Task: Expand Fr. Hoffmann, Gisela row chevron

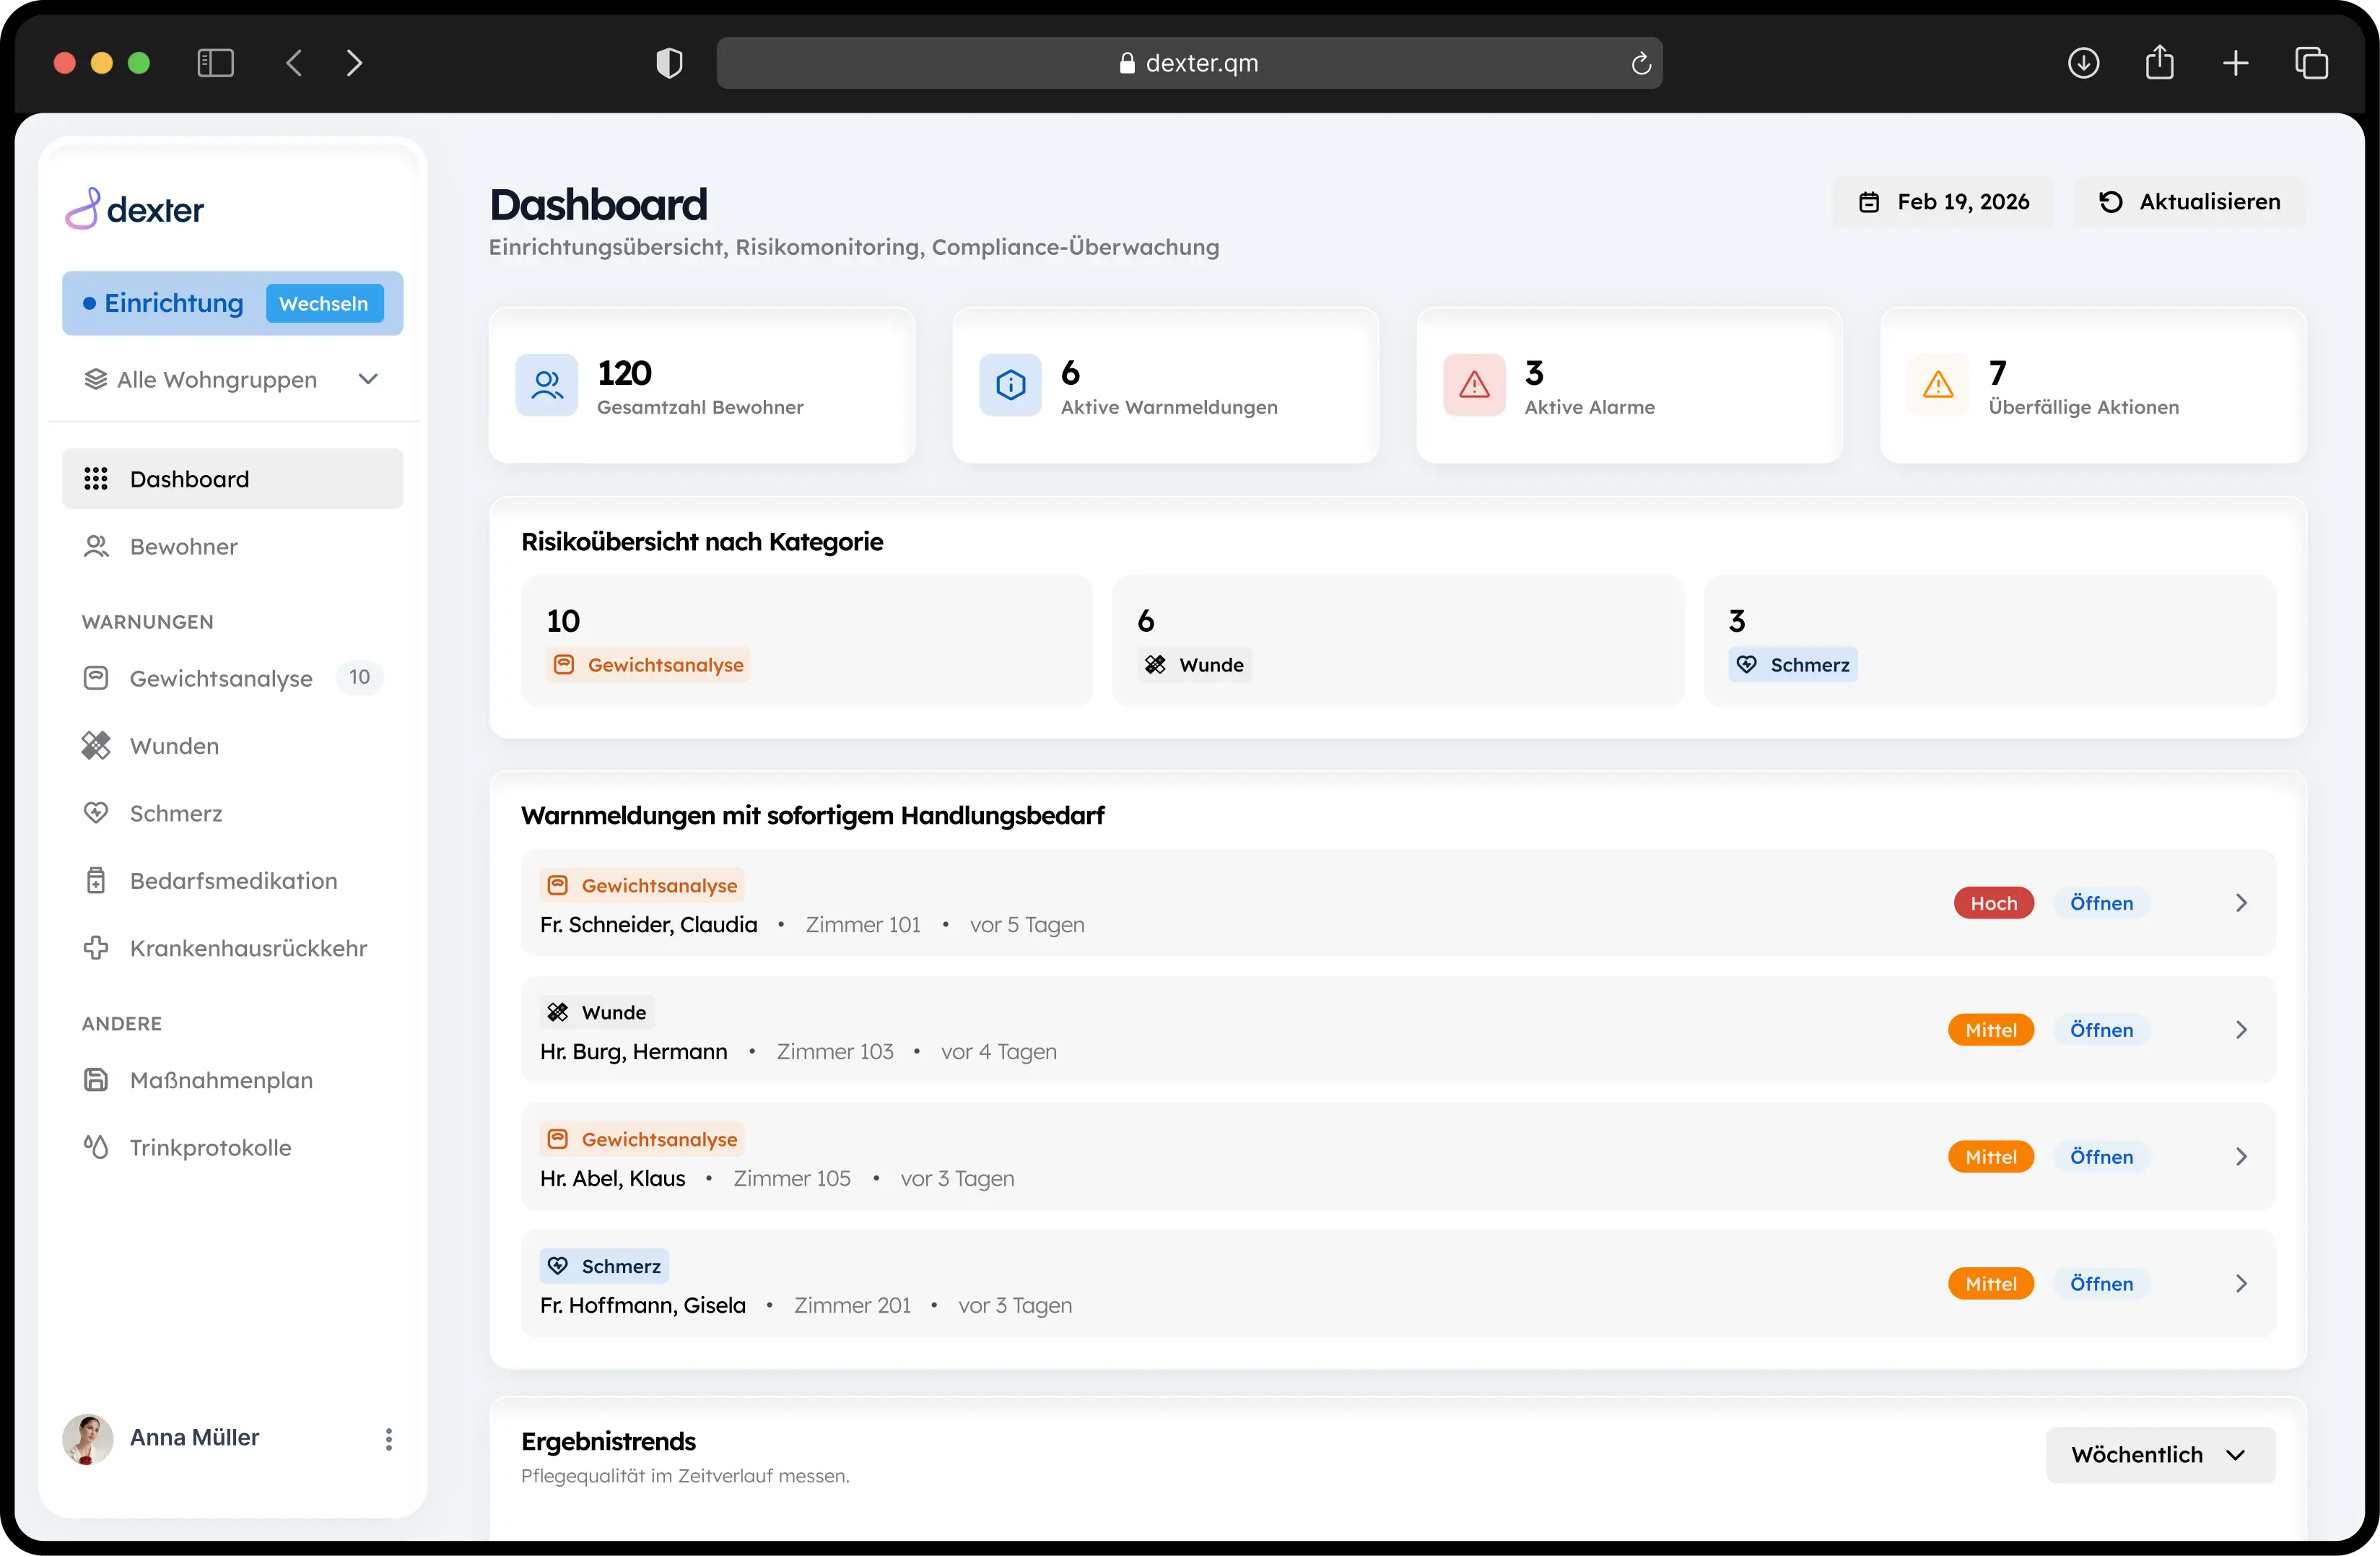Action: pyautogui.click(x=2241, y=1284)
